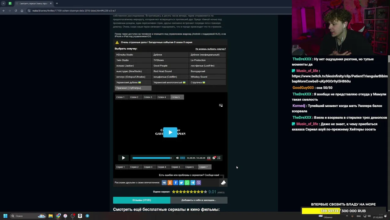Rate the series with the tenth star
This screenshot has height=220, width=390.
pos(205,192)
